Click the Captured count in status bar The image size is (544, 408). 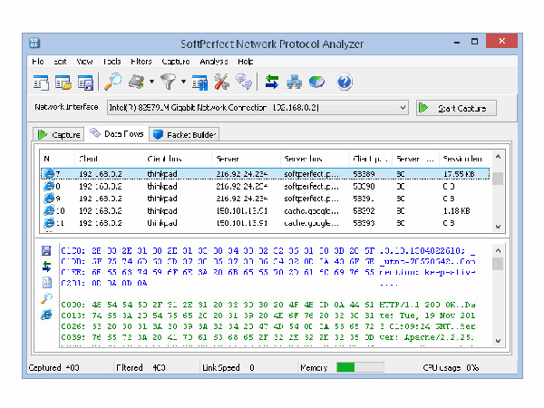point(54,367)
